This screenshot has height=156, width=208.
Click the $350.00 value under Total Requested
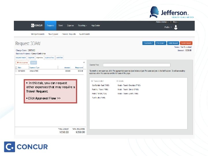80,132
